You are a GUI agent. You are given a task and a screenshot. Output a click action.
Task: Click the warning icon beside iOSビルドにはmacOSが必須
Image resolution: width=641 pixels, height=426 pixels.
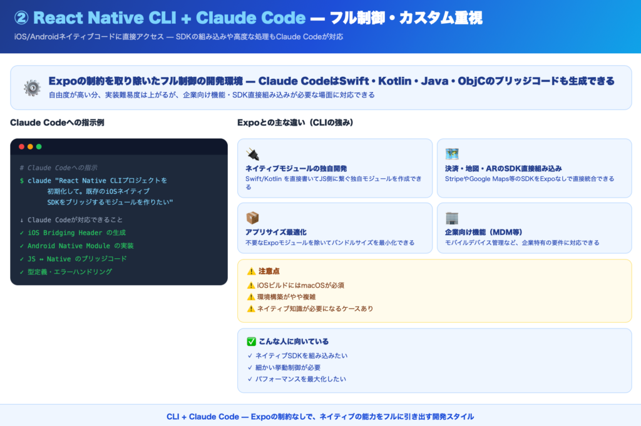(252, 285)
